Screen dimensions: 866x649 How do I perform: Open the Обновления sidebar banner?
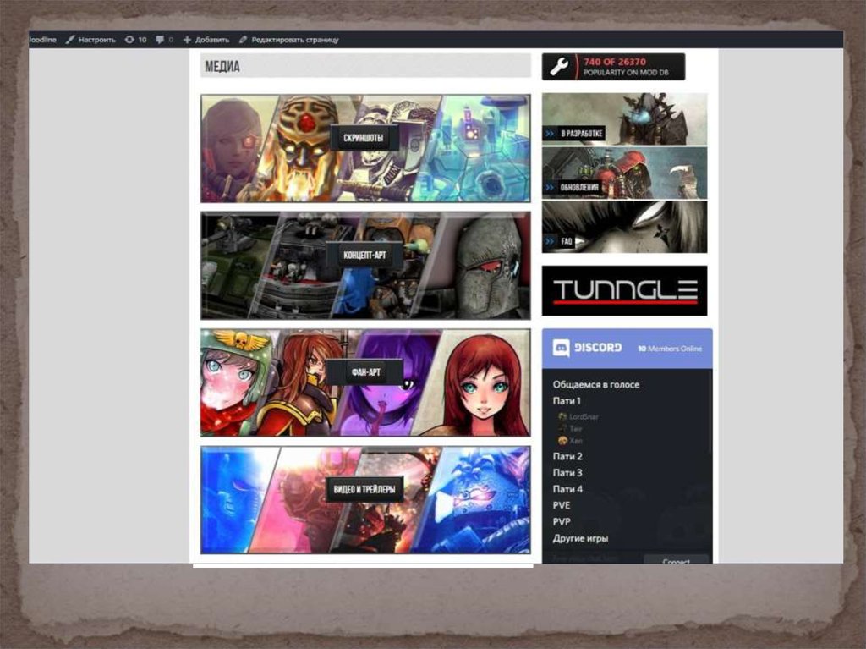624,173
